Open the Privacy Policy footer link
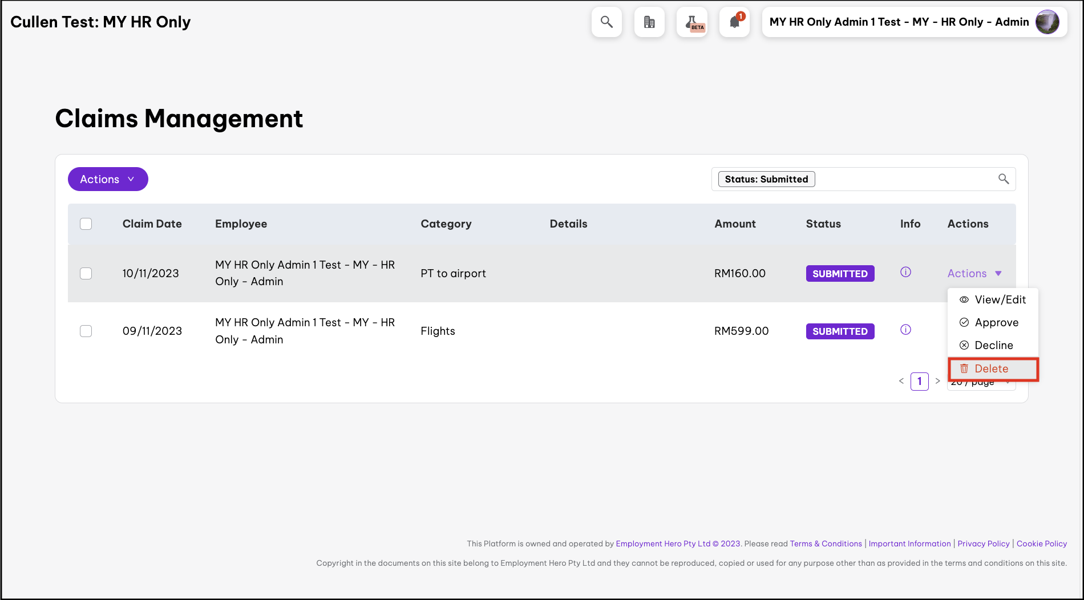1084x600 pixels. pos(983,544)
